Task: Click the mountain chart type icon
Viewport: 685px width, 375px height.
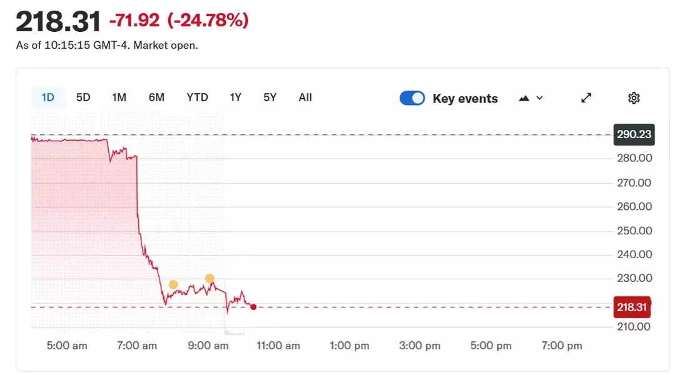Action: pyautogui.click(x=524, y=98)
